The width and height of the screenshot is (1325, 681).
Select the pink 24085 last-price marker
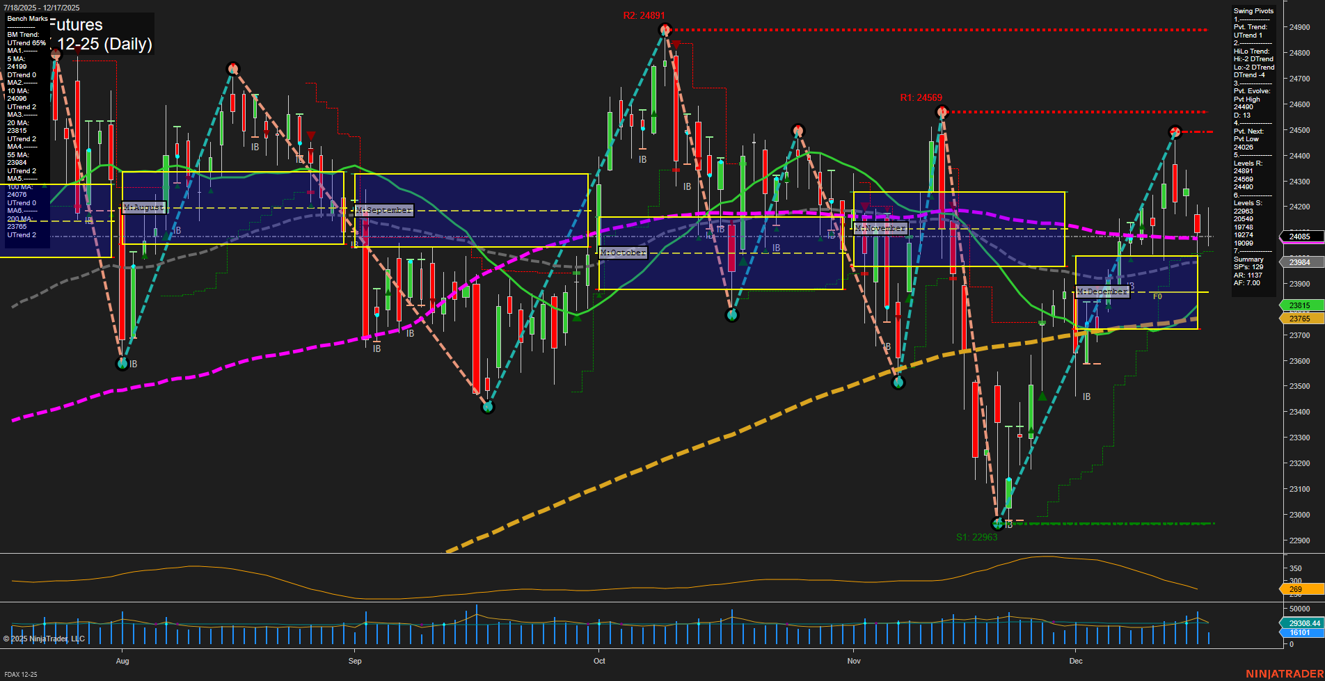click(1299, 237)
